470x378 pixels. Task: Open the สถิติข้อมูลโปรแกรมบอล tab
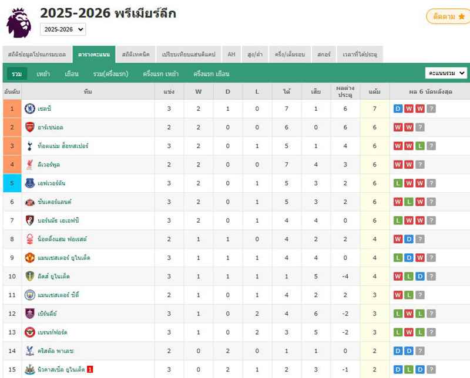(x=37, y=55)
